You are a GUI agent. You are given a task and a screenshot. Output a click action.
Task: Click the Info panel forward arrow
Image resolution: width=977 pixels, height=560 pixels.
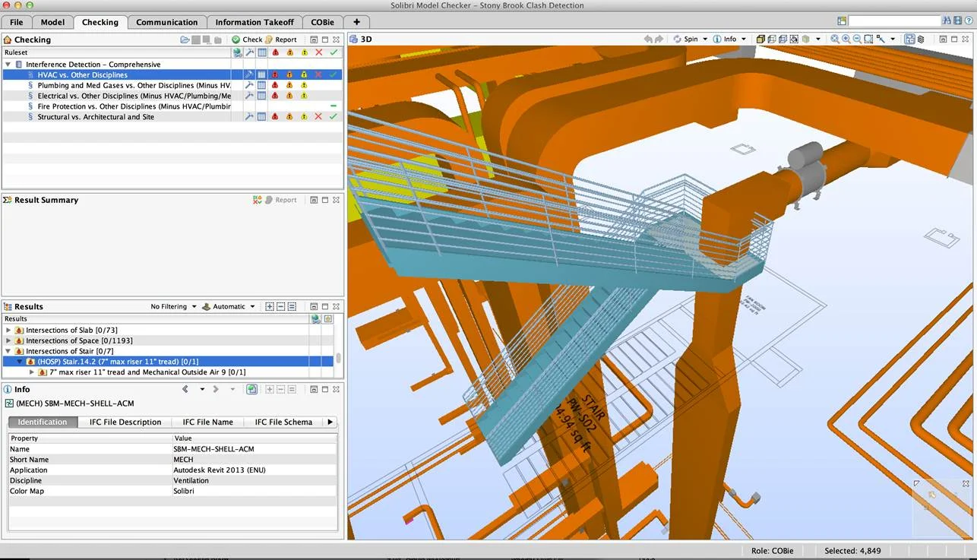tap(216, 389)
